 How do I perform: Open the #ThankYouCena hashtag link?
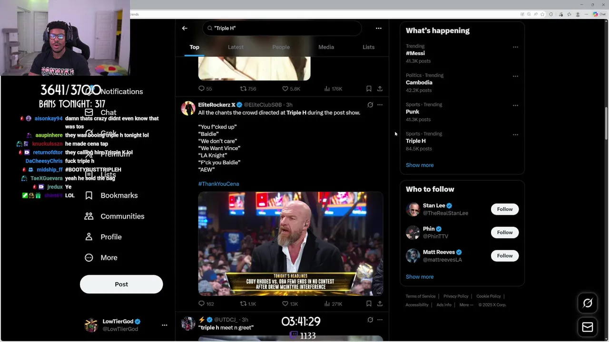tap(218, 184)
